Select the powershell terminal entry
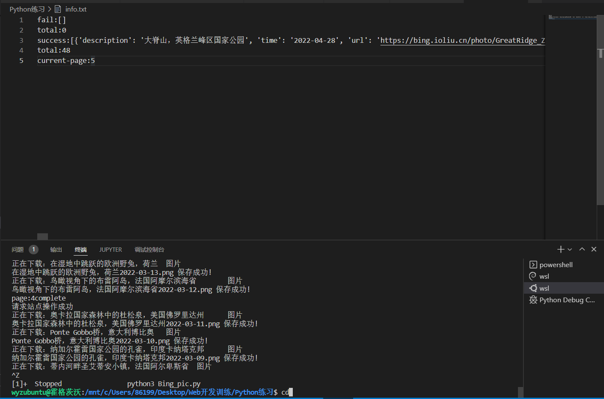 (x=564, y=265)
